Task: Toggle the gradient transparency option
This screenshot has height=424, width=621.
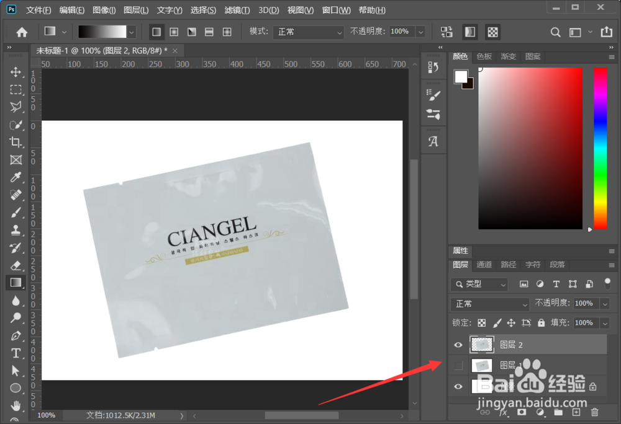Action: pos(492,32)
